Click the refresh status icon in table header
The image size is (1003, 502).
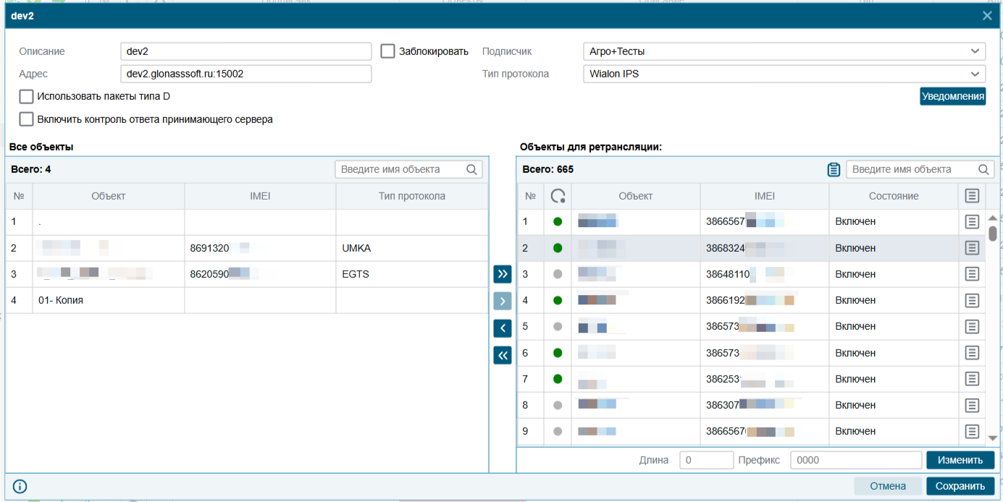558,196
